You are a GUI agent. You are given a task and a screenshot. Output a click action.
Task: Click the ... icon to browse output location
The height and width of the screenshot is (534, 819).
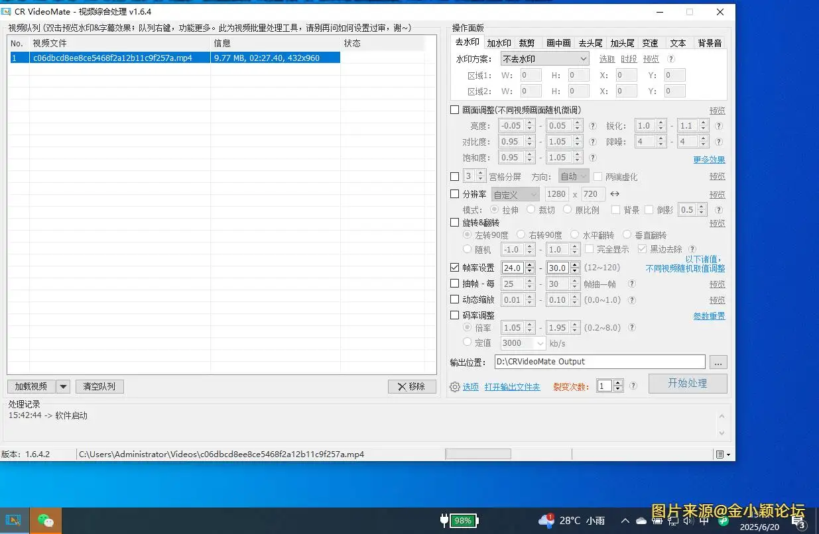718,362
